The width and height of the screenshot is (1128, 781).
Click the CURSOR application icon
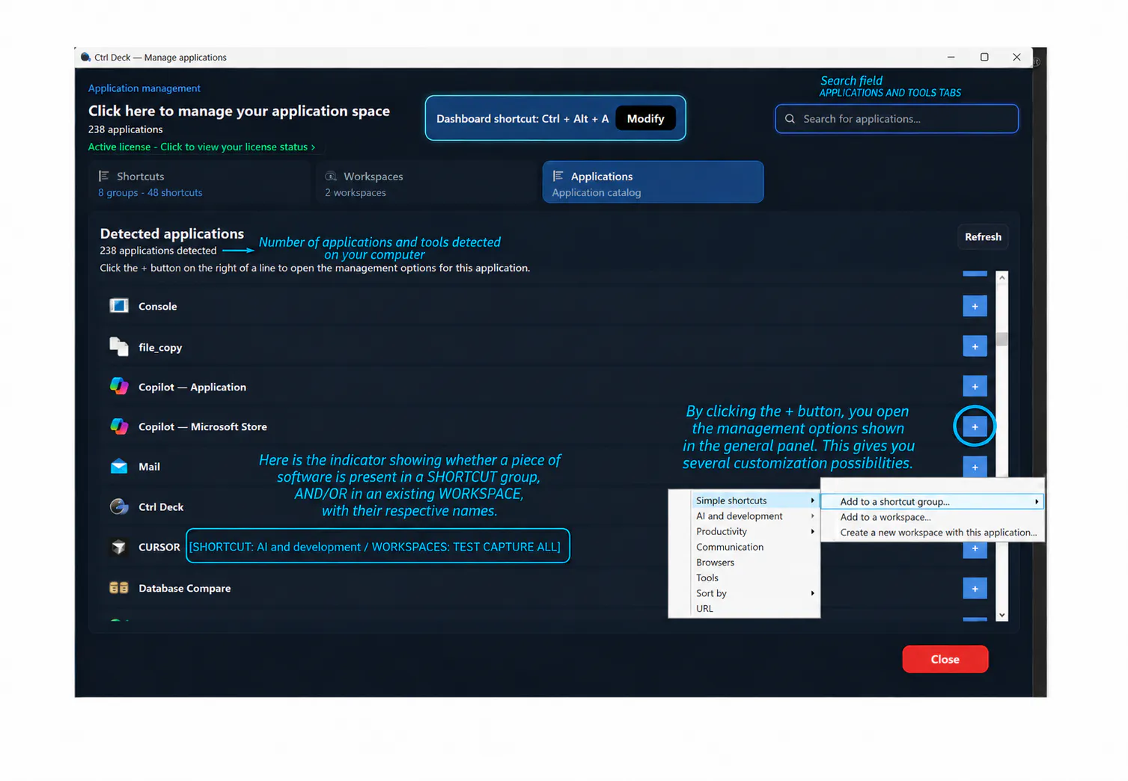point(119,547)
